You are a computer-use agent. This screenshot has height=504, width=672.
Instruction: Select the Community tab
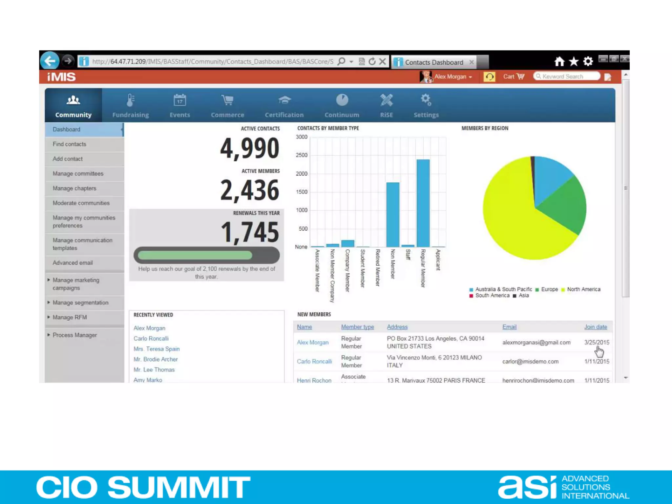click(73, 106)
